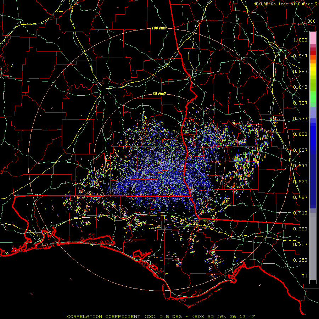Click the 0.413 scale value
This screenshot has width=319, height=319.
300,213
